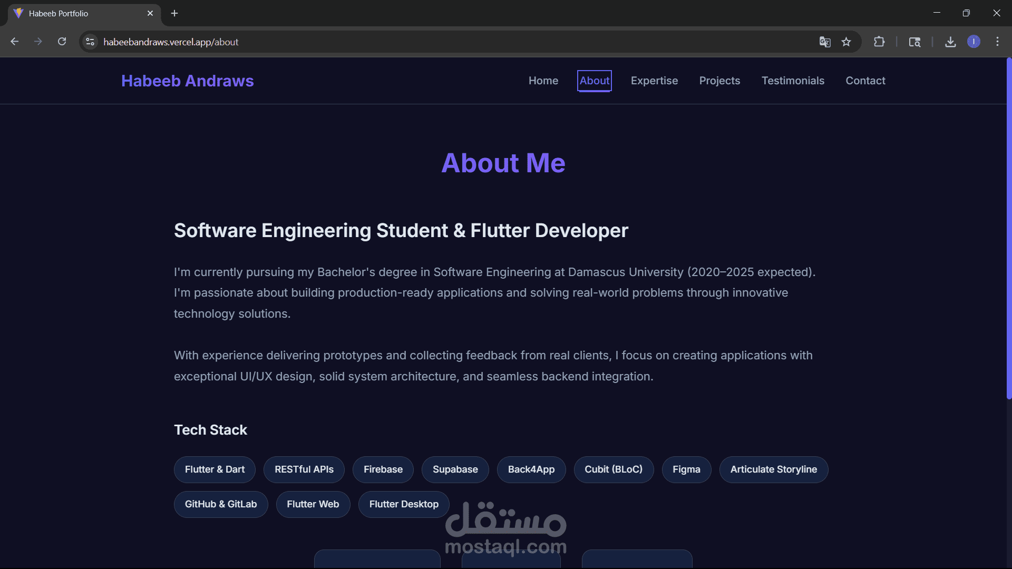
Task: Click the page vertical scrollbar thumb
Action: click(x=1009, y=228)
